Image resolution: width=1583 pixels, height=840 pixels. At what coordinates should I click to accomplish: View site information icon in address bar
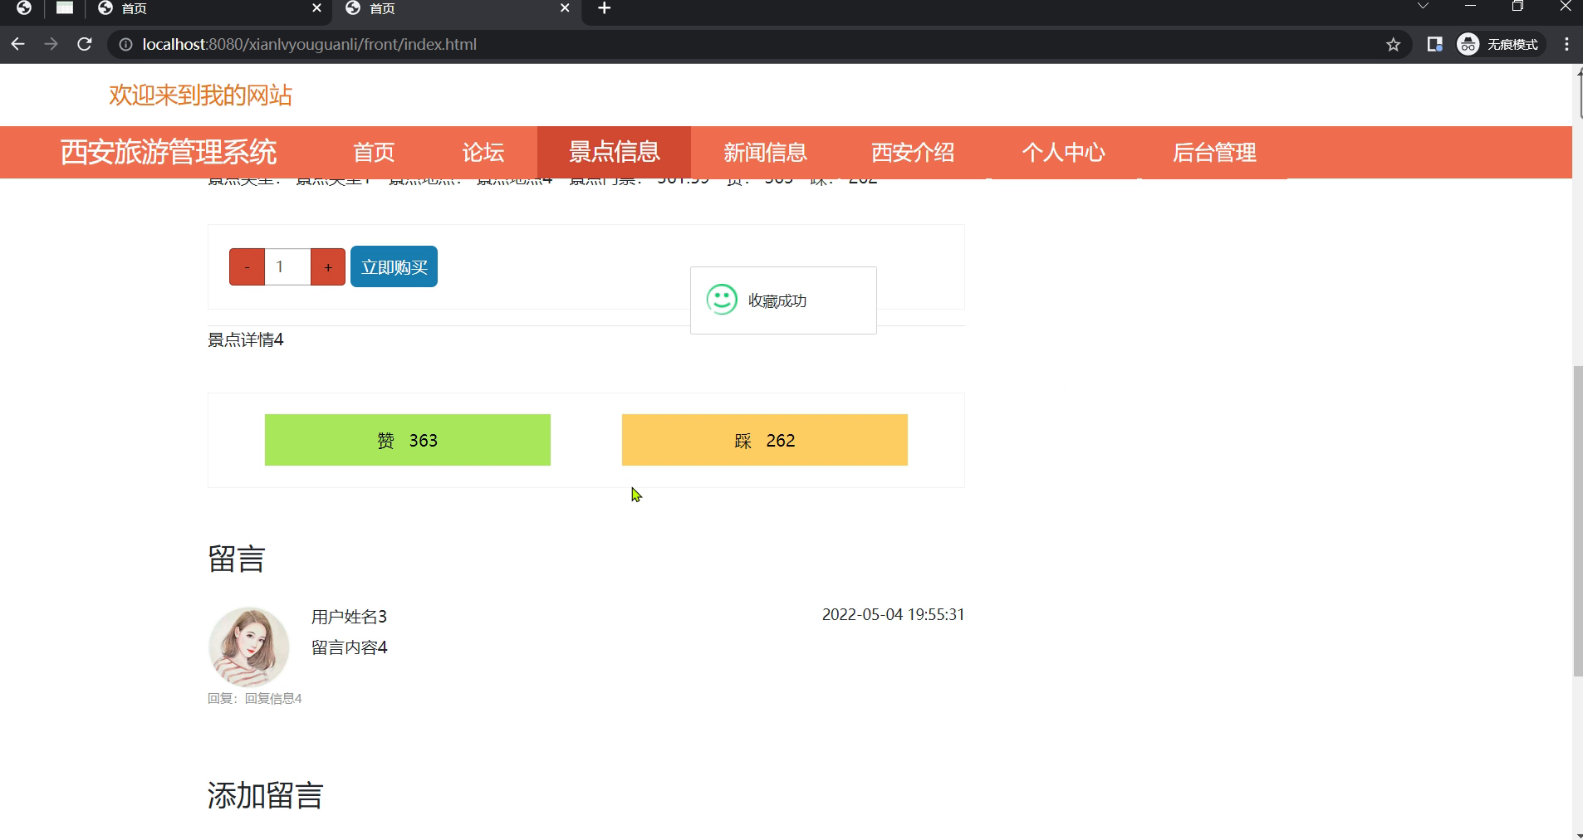point(125,45)
